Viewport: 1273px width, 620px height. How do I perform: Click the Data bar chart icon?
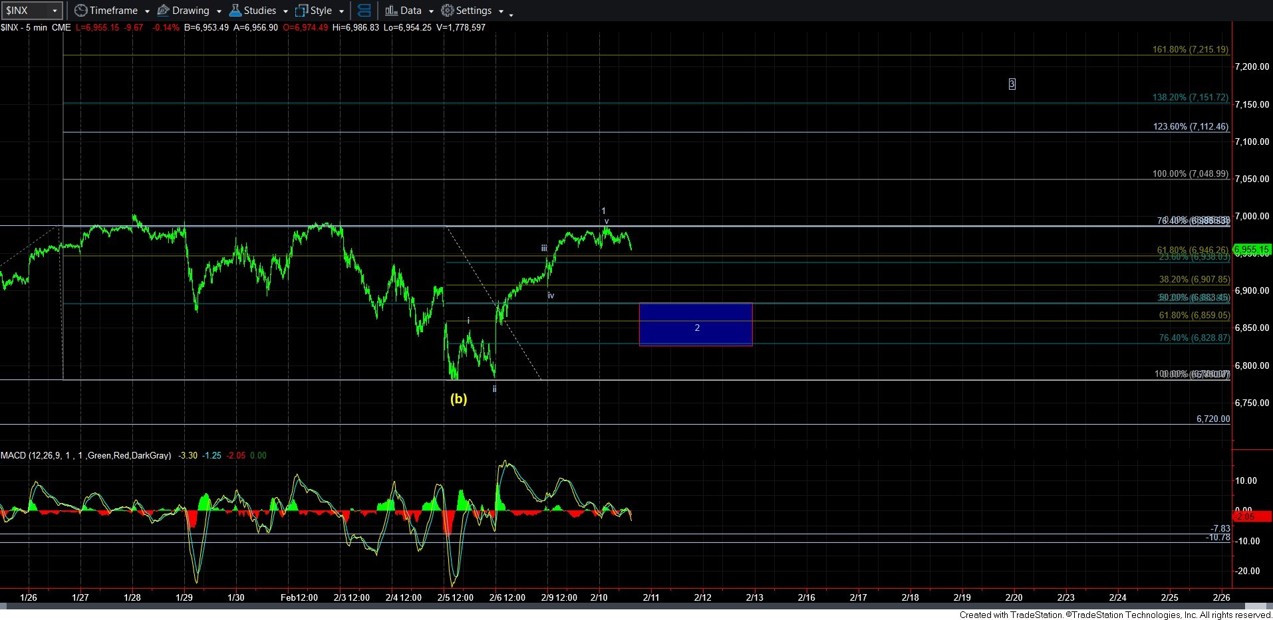point(391,11)
